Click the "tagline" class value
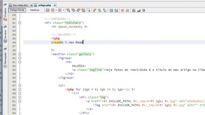 tap(96, 70)
